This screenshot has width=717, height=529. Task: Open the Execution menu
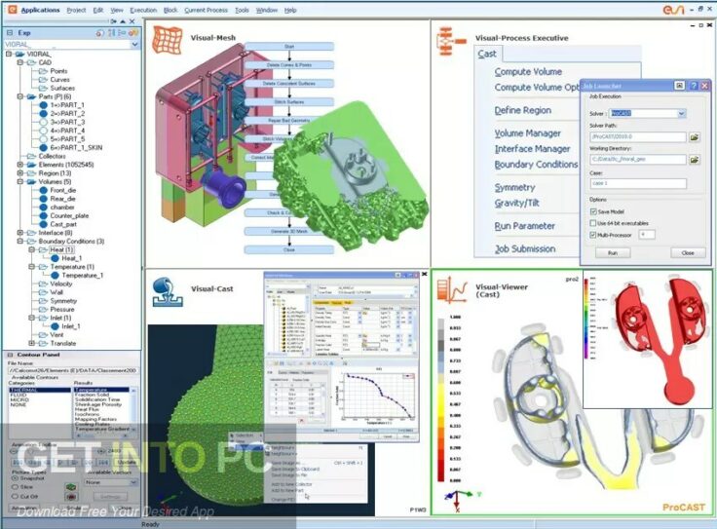(143, 10)
